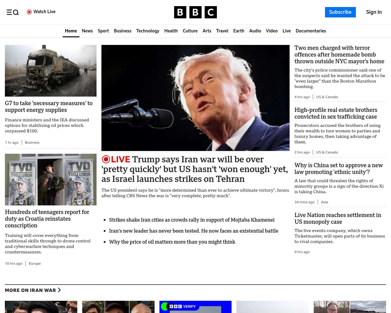Click summary about Ticketmaster opening business
Viewport: 391px width, 313px height.
(x=340, y=236)
